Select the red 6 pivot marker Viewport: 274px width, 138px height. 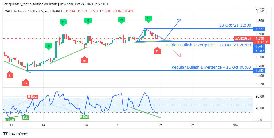(9, 75)
